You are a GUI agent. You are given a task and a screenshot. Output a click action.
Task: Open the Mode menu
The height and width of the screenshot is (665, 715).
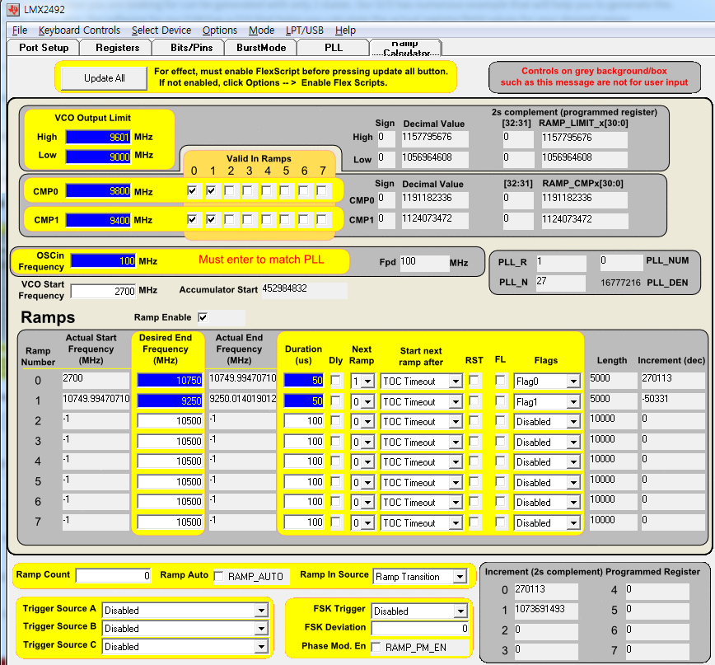coord(261,30)
